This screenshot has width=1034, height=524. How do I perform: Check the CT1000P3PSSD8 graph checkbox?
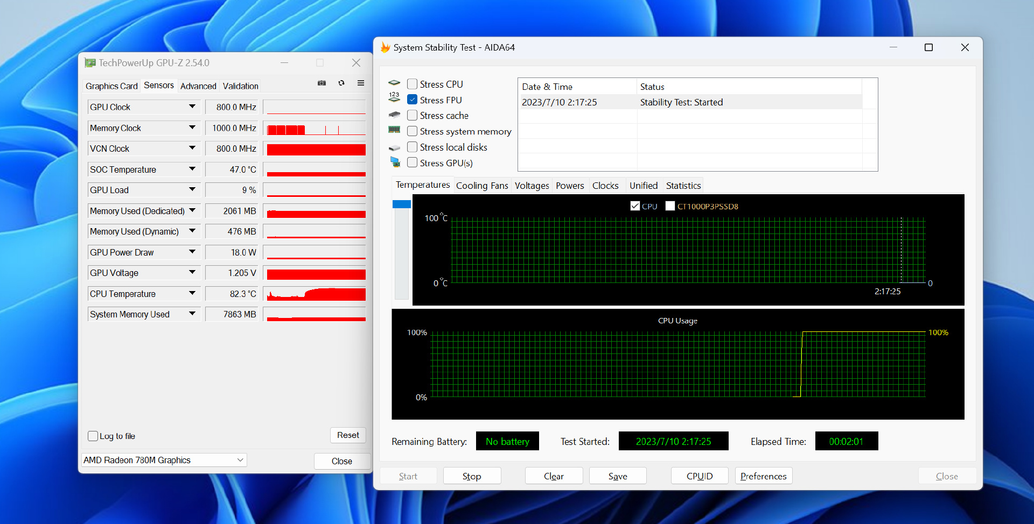pyautogui.click(x=670, y=206)
